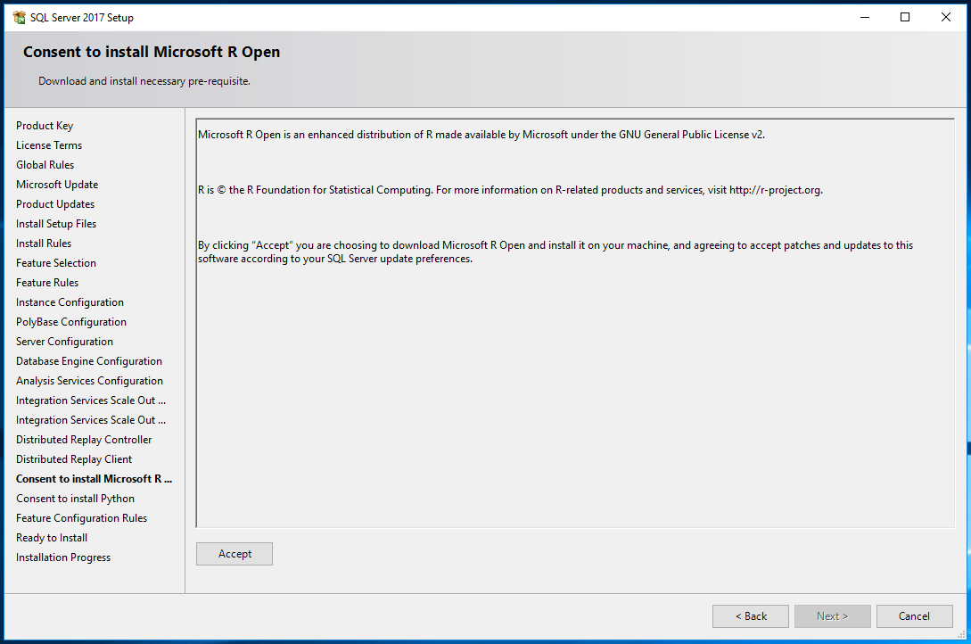
Task: Select Product Key step in sidebar
Action: (45, 126)
